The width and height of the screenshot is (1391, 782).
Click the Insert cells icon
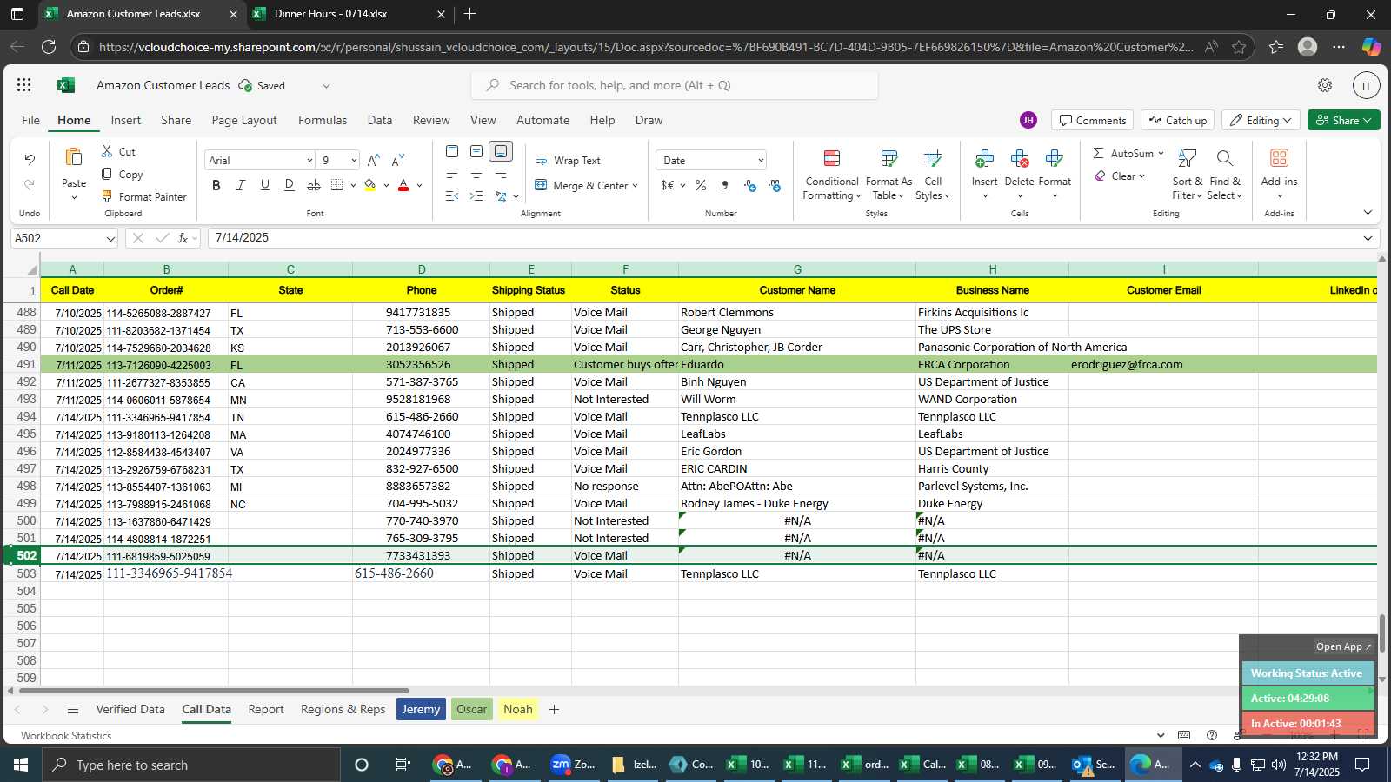[x=984, y=158]
